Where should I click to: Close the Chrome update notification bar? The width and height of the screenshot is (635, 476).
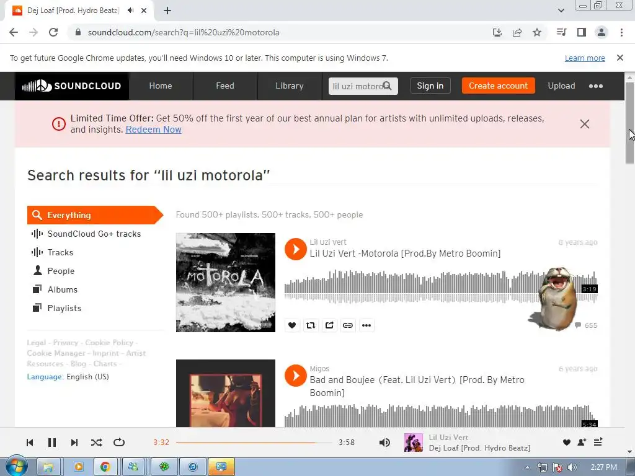pos(620,58)
